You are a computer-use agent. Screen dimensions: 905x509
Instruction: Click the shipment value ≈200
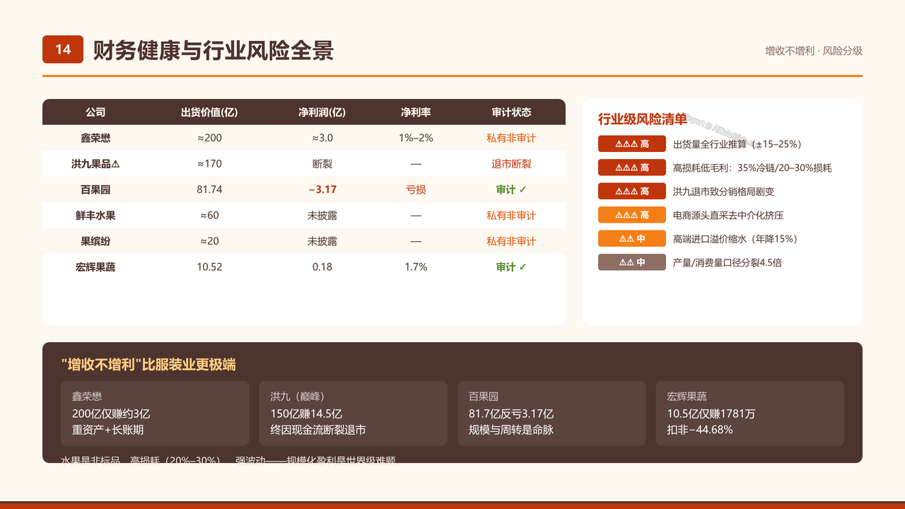[x=209, y=138]
